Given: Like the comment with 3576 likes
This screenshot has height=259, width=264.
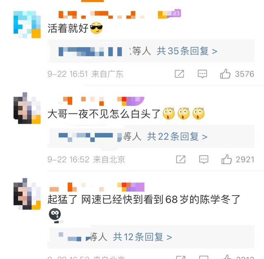Looking at the screenshot, I should point(225,74).
